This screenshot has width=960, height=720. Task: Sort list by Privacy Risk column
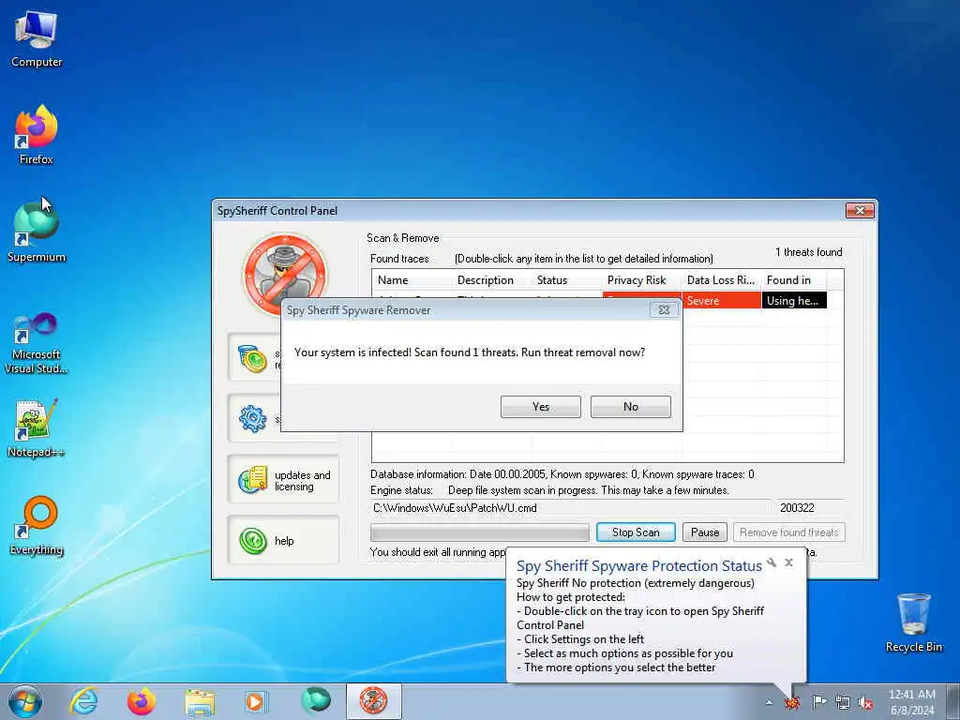[641, 279]
